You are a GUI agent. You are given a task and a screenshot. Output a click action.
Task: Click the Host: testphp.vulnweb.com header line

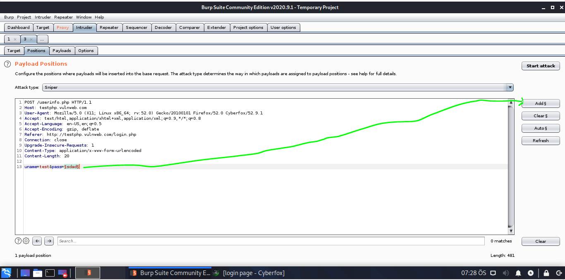[55, 107]
